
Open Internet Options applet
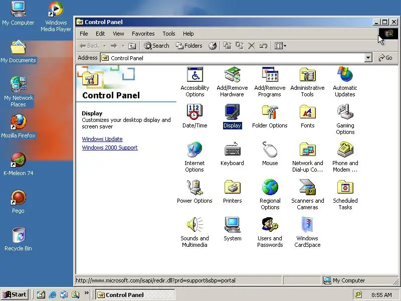(194, 157)
